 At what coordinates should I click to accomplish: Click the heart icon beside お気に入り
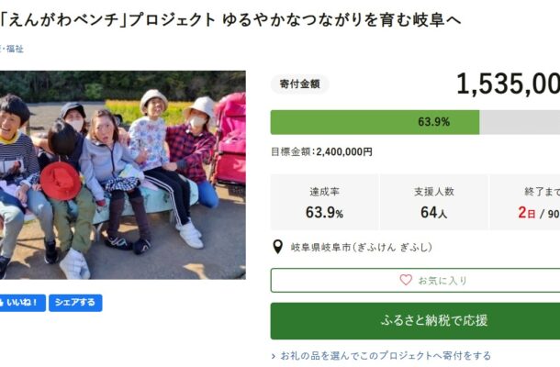[x=406, y=280]
